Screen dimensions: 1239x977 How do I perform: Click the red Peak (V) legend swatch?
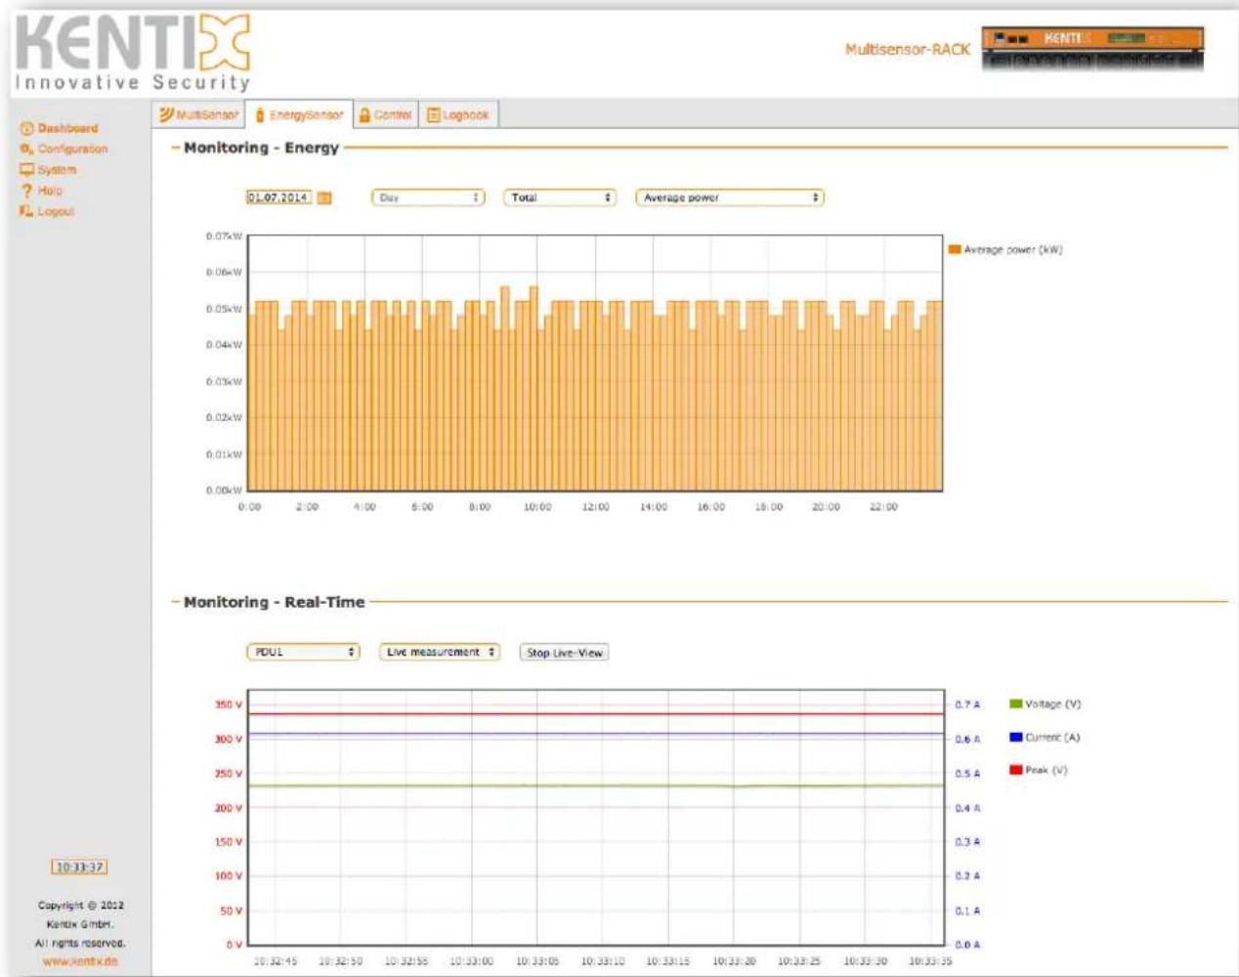(1015, 770)
